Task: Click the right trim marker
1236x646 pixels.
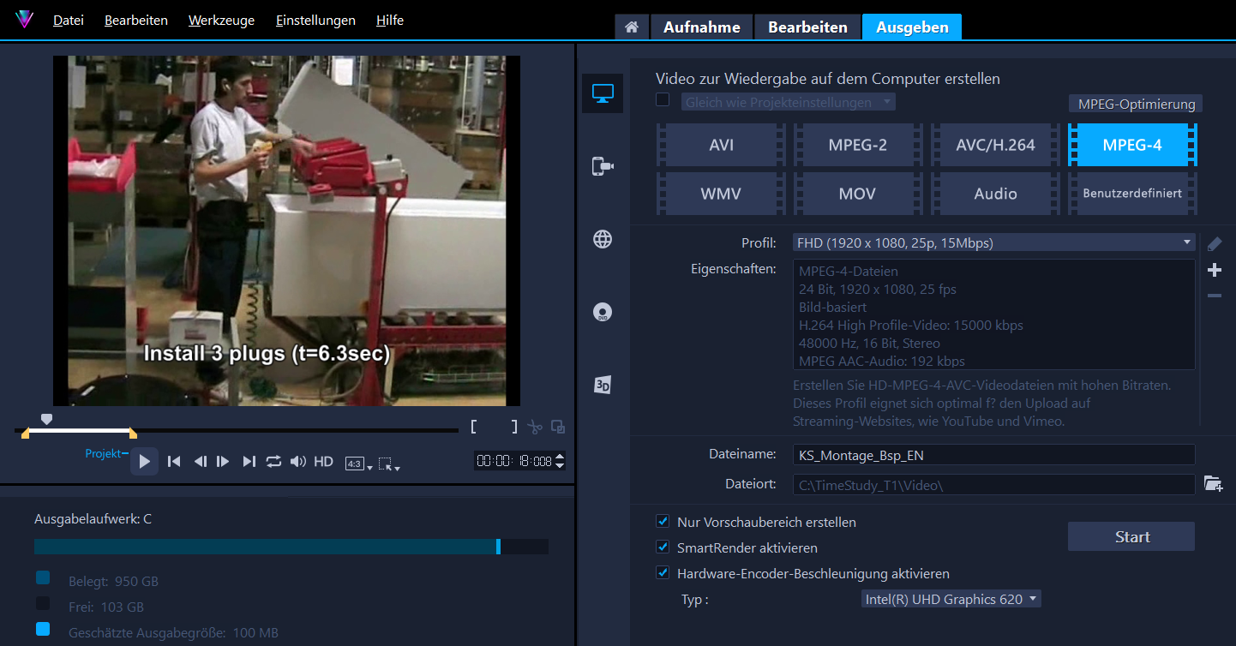Action: click(132, 434)
